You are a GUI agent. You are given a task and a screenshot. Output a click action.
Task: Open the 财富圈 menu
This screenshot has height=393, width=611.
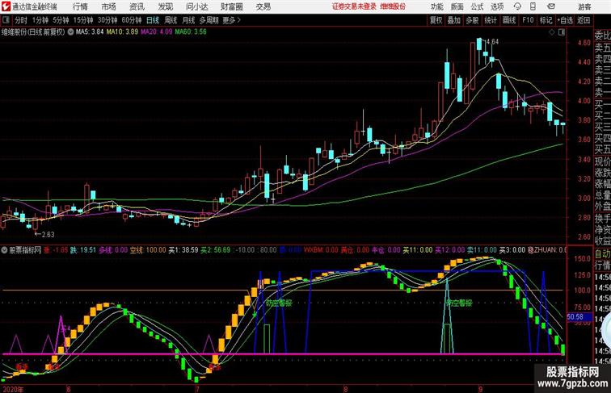(232, 6)
